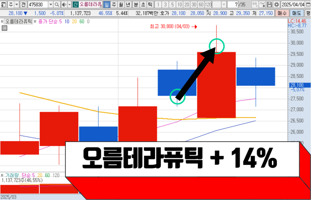Click the green 60 moving average legend
This screenshot has width=311, height=200.
point(82,21)
